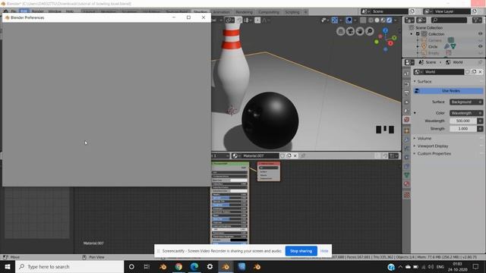The width and height of the screenshot is (486, 273).
Task: Pin the properties editor context
Action: tap(480, 62)
